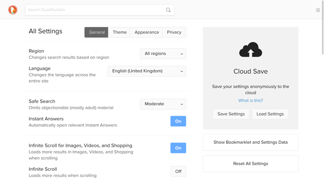
Task: Click the All Settings heading
Action: point(45,31)
